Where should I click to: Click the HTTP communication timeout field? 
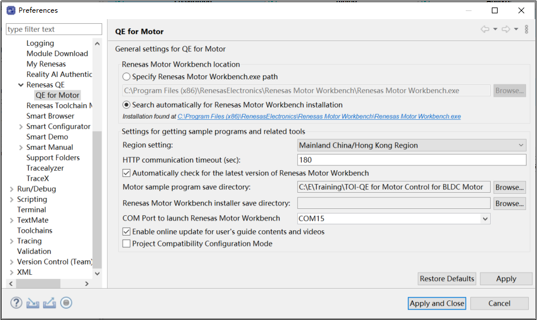(411, 160)
